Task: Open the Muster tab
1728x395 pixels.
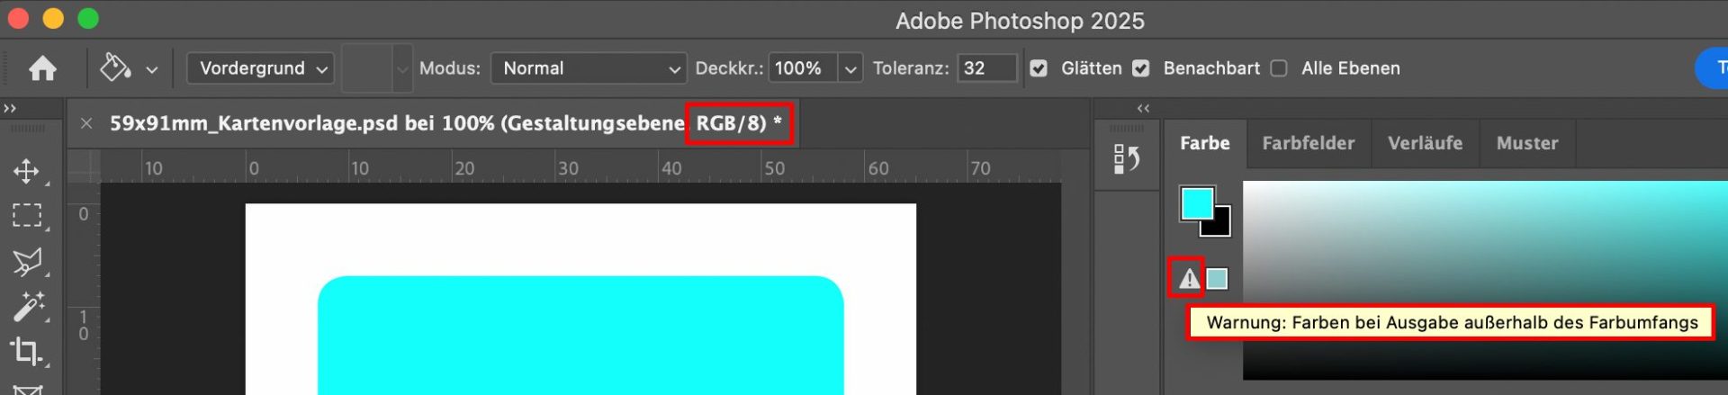Action: pos(1526,143)
